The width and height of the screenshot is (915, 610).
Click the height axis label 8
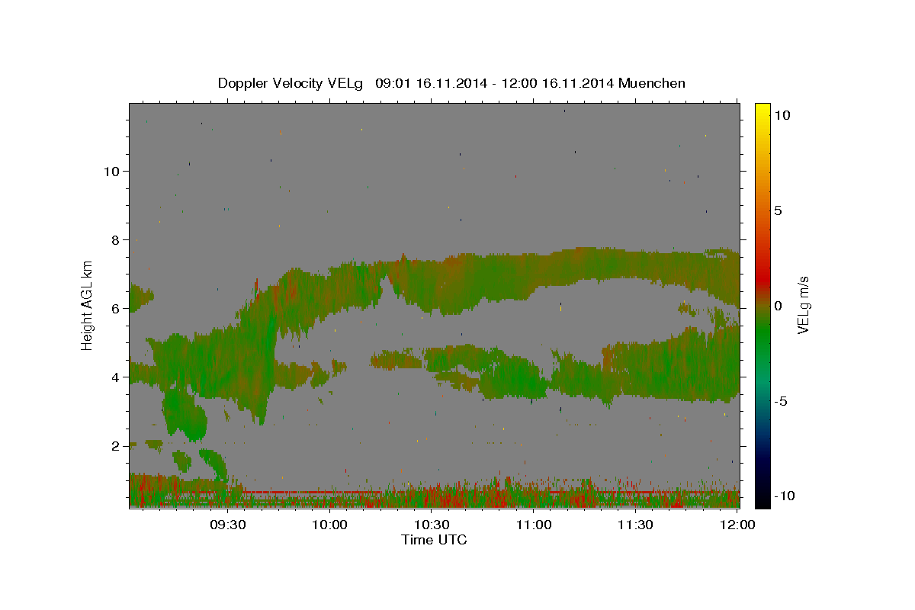117,240
